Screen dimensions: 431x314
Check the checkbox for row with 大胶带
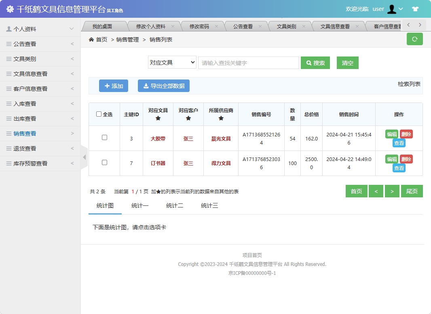click(104, 137)
